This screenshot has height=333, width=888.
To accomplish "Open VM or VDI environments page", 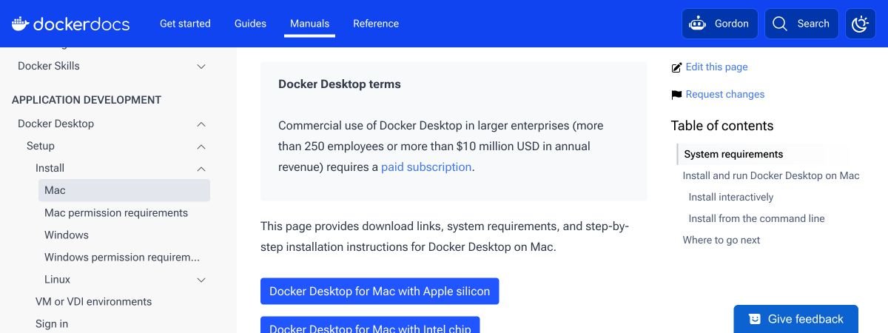I will pyautogui.click(x=93, y=301).
